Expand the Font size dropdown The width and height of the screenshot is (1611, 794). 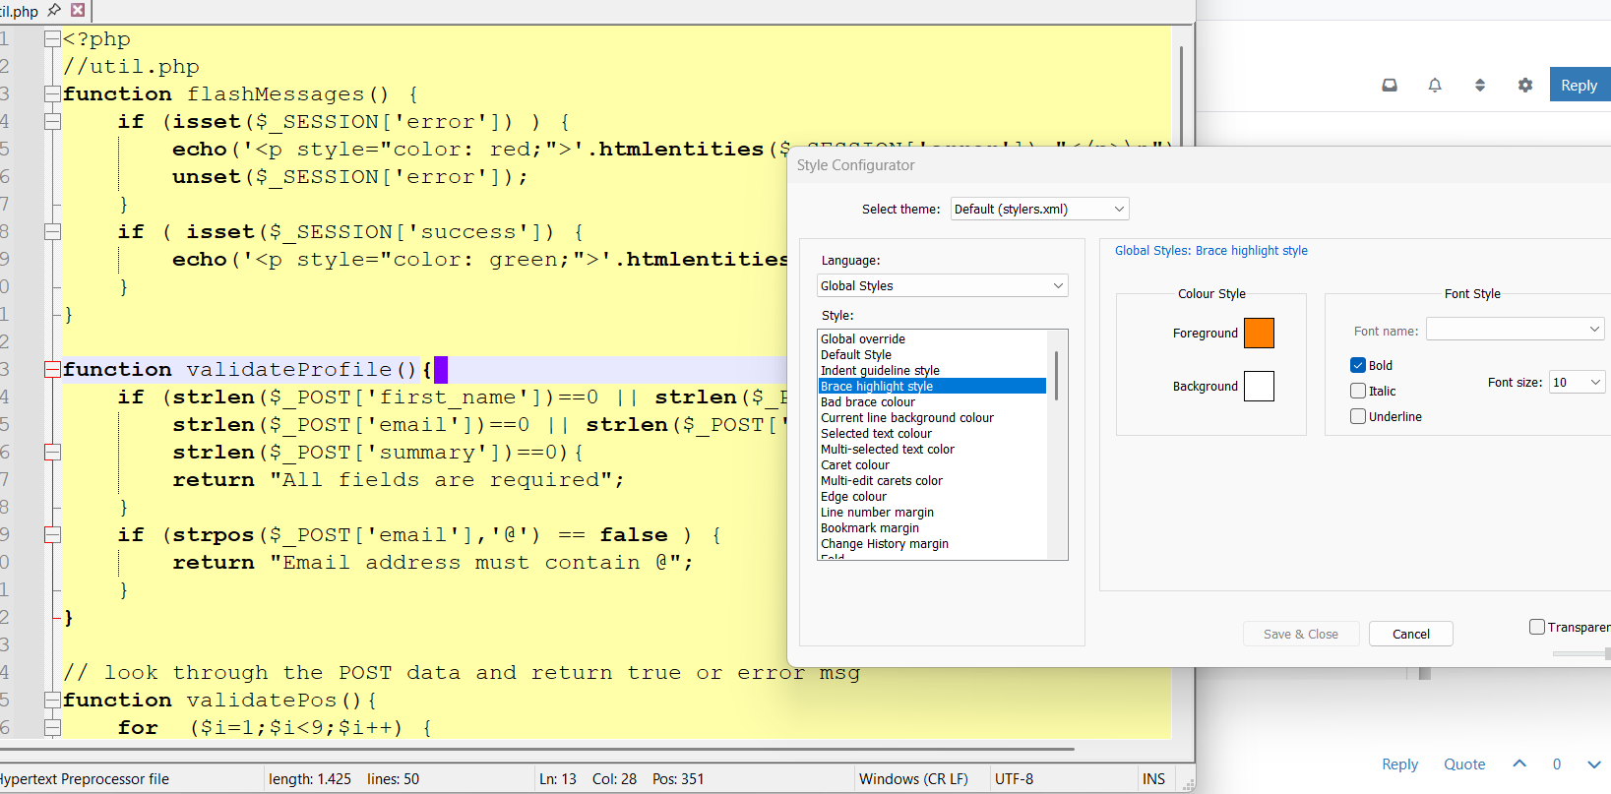[x=1577, y=382]
